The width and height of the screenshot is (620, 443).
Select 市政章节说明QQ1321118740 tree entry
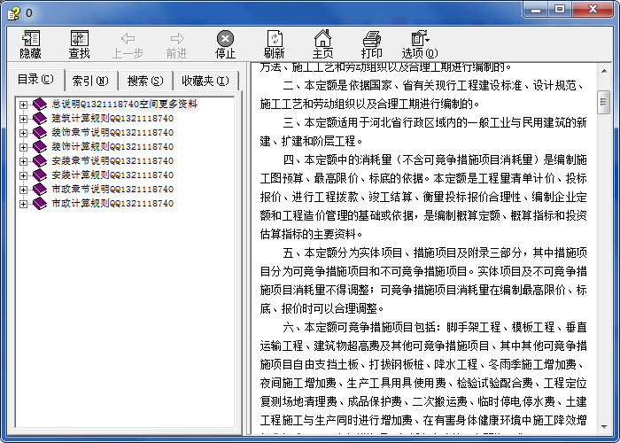112,190
